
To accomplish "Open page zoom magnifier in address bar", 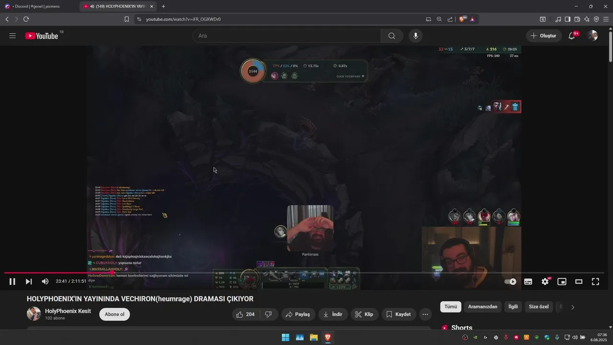I will tap(439, 19).
